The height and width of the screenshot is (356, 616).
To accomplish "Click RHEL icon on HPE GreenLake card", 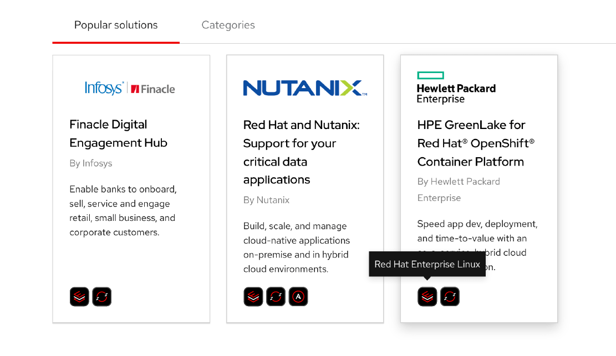I will pos(427,297).
